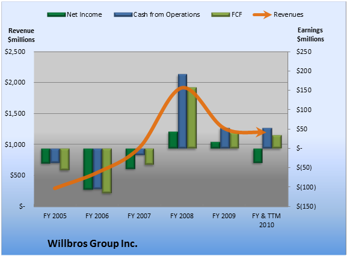Click the '$150' right axis value
The image size is (347, 256).
point(304,90)
